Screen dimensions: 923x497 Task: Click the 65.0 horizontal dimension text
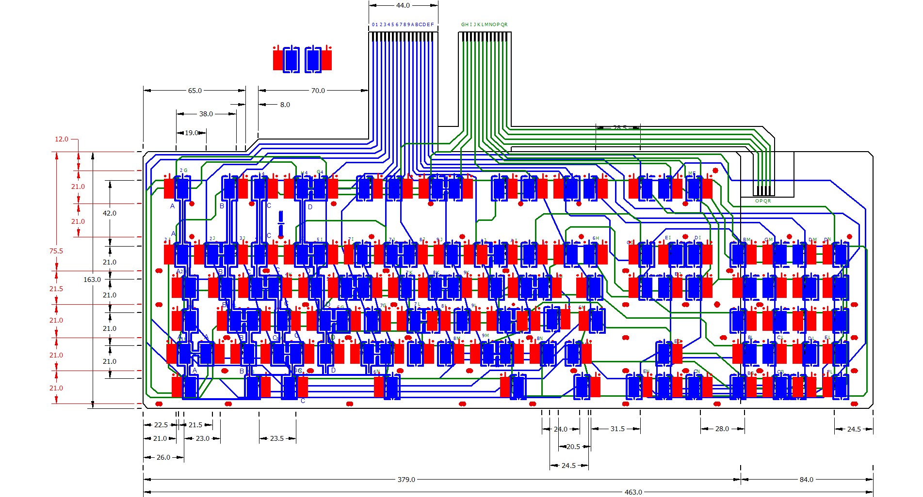(194, 91)
